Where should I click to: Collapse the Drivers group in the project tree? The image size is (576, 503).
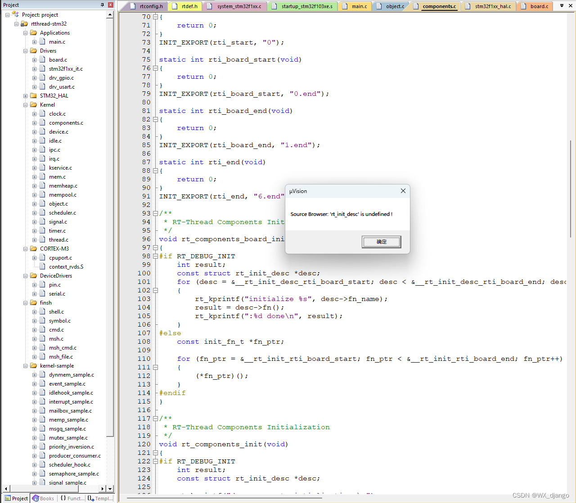click(x=25, y=51)
